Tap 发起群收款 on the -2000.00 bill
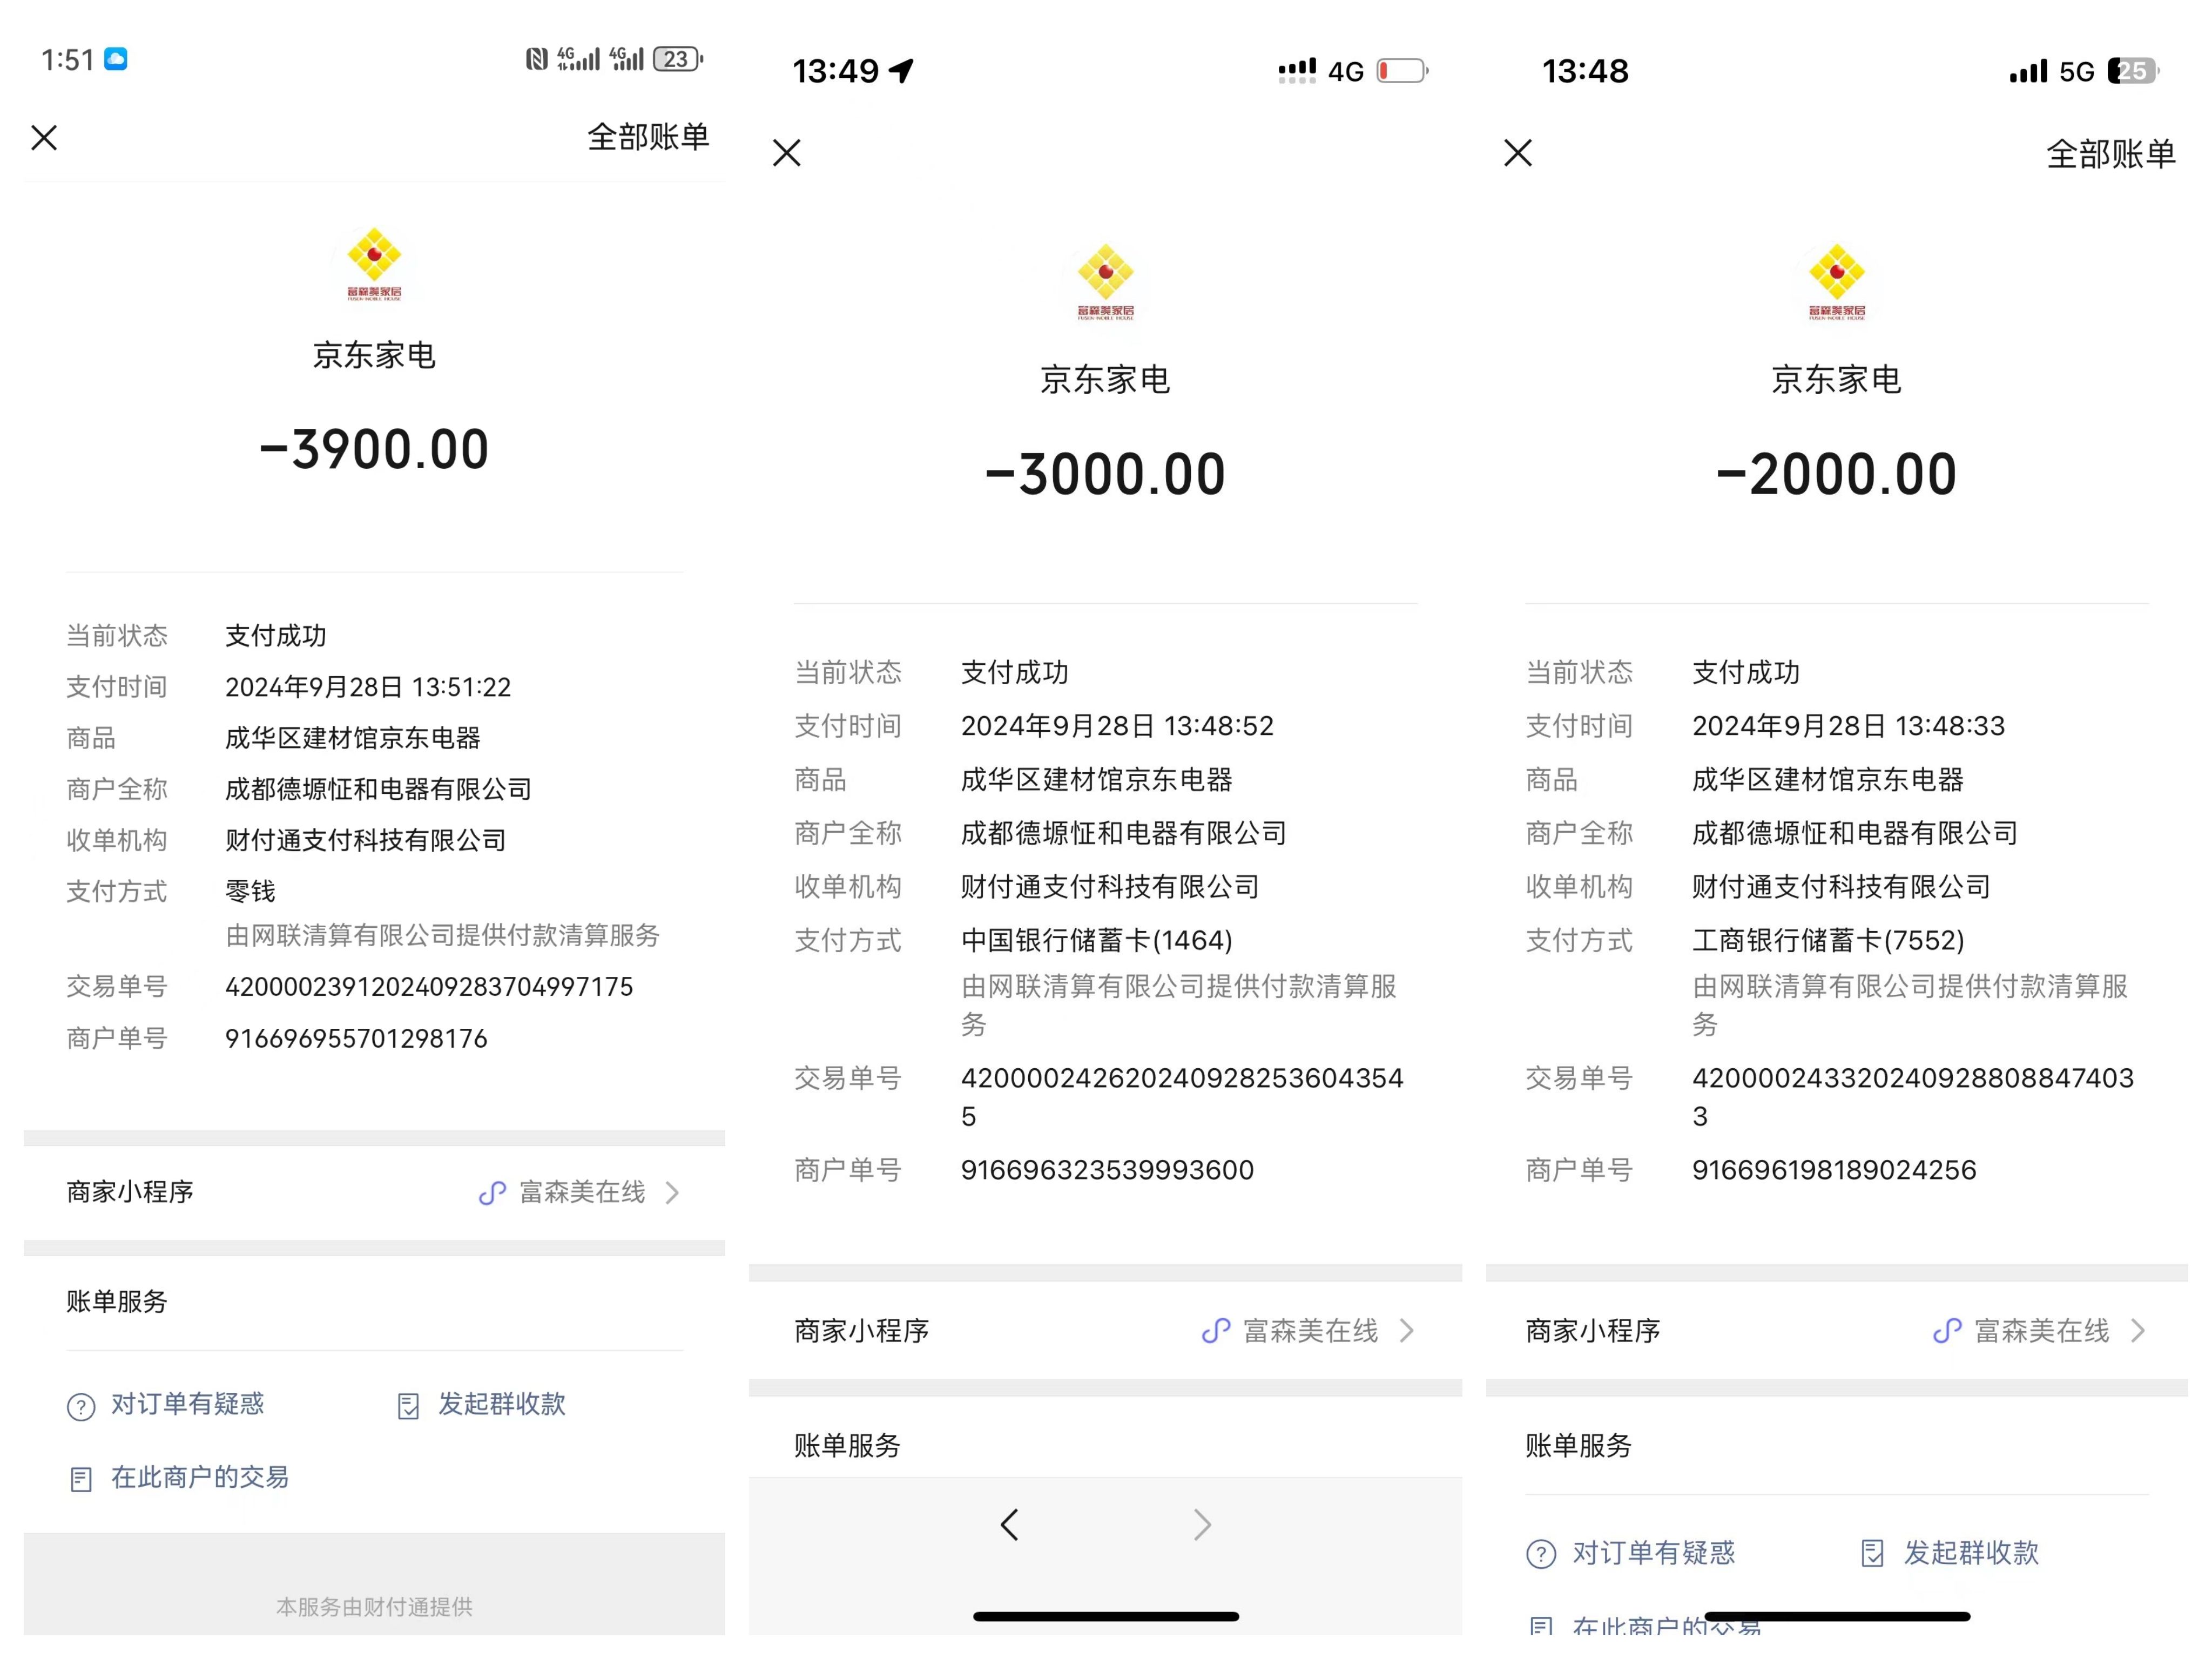2212x1659 pixels. [1971, 1553]
